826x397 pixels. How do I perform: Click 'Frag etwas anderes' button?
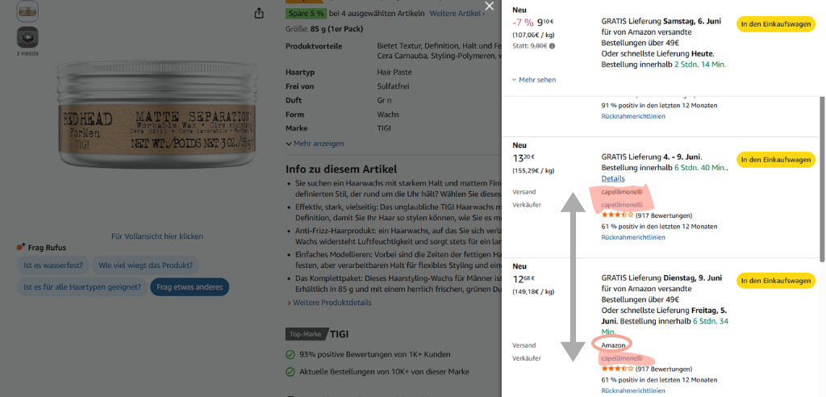[190, 287]
